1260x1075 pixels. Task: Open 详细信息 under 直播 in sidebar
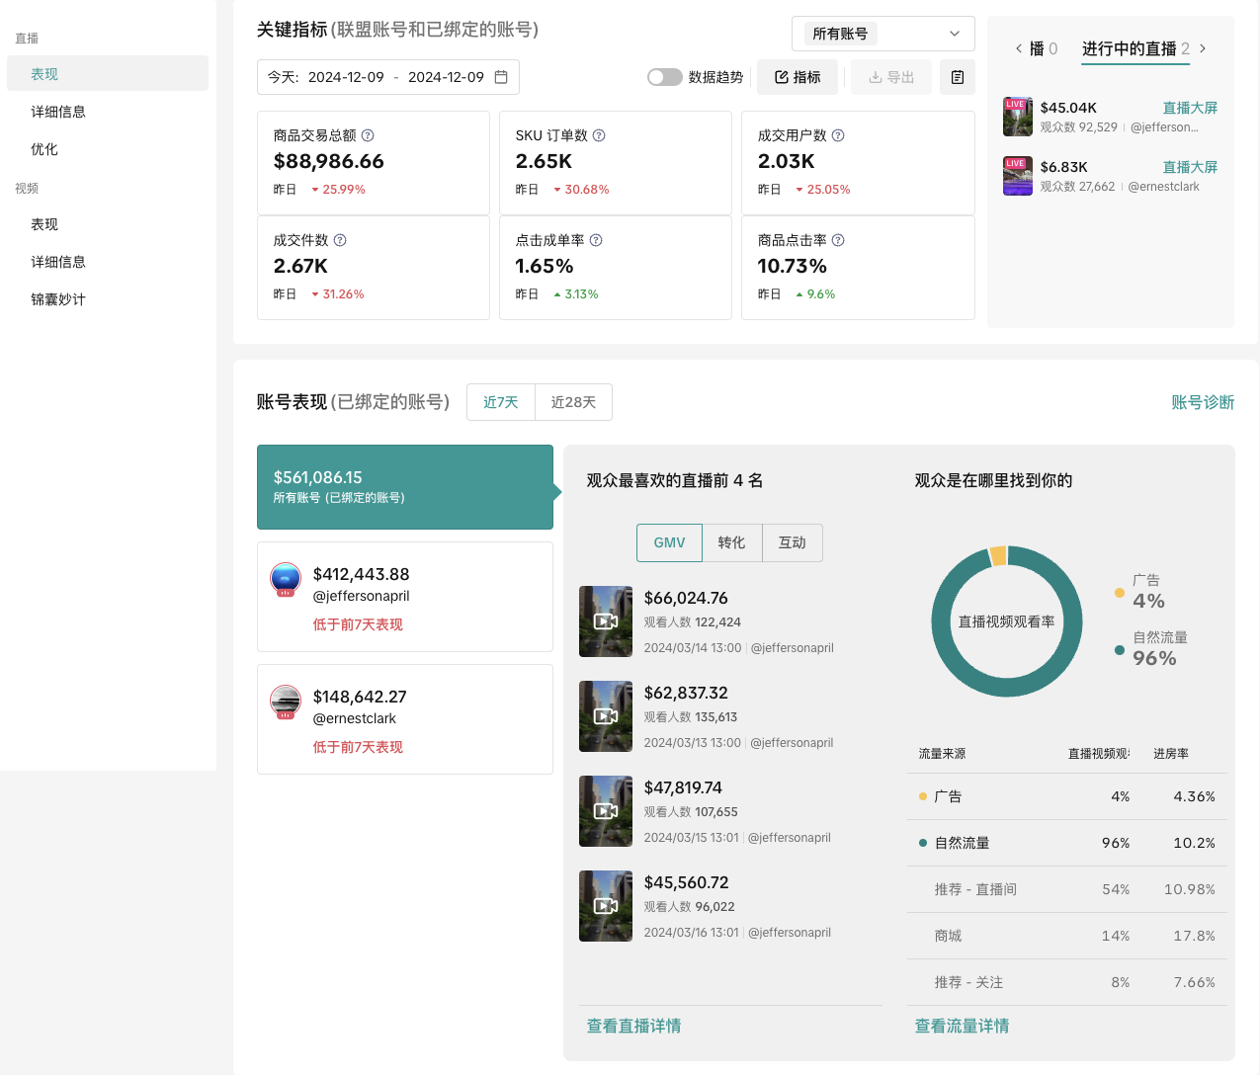coord(58,112)
